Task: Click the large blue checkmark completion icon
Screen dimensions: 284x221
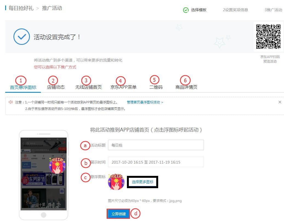Action: (x=21, y=37)
